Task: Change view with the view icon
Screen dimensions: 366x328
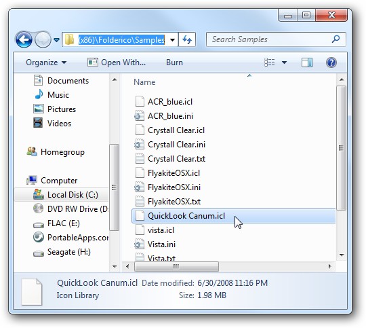Action: coord(269,62)
